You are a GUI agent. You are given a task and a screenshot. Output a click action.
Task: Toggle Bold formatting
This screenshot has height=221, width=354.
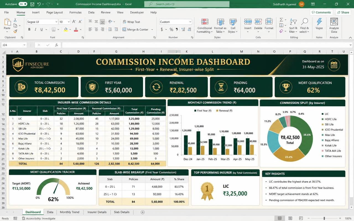(x=29, y=29)
